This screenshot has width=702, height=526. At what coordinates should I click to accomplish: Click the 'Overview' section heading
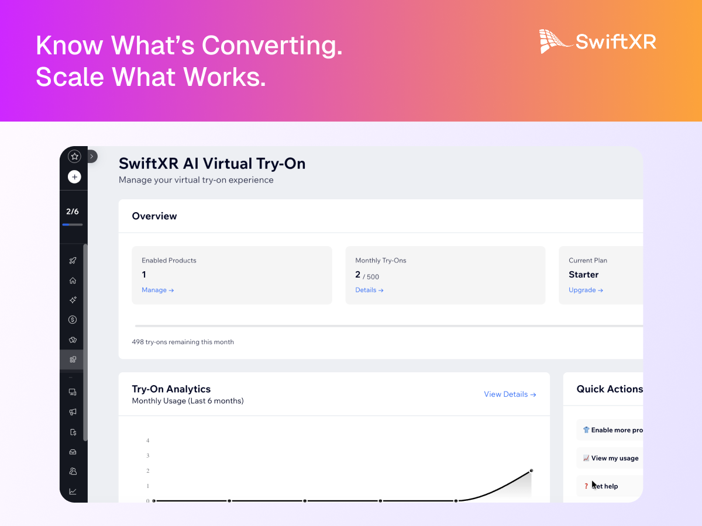coord(154,216)
